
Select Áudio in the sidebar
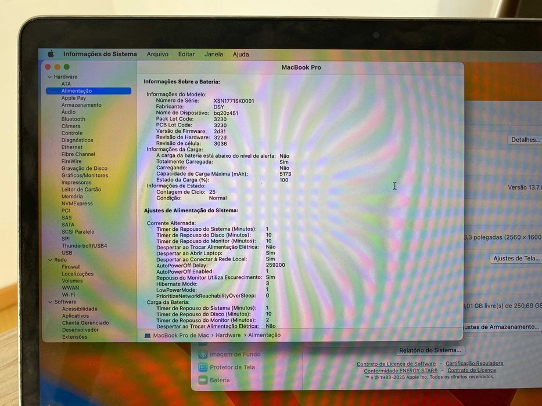(69, 112)
